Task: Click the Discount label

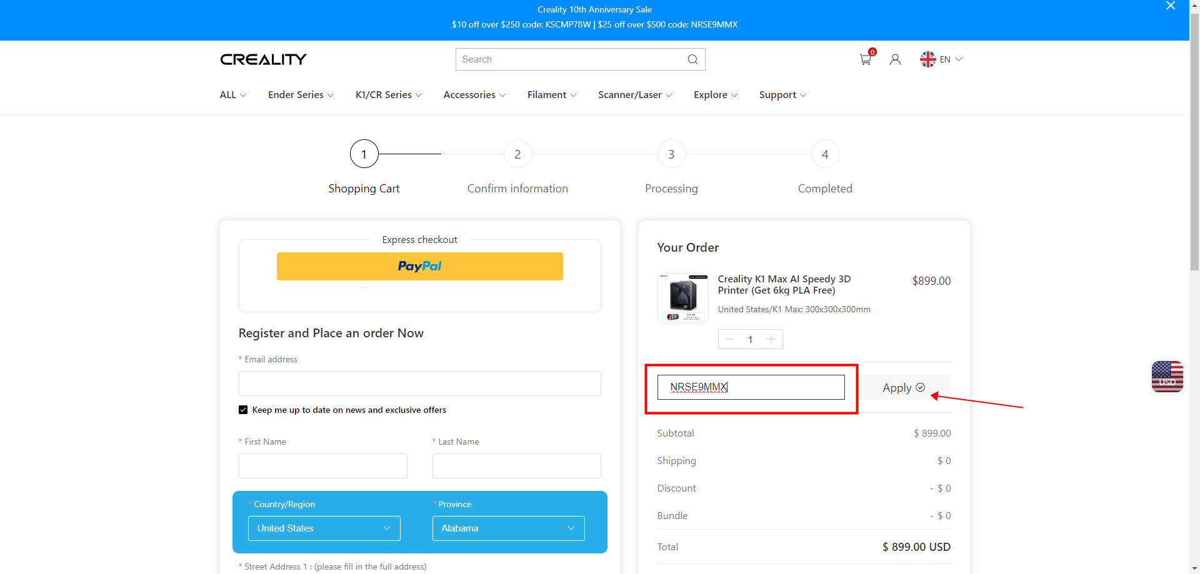Action: tap(676, 488)
